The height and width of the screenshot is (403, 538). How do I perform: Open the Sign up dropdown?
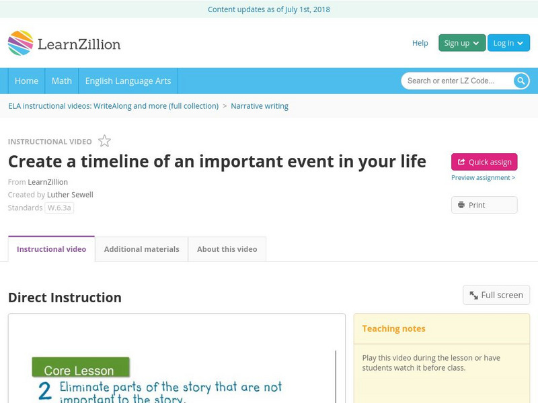point(460,42)
